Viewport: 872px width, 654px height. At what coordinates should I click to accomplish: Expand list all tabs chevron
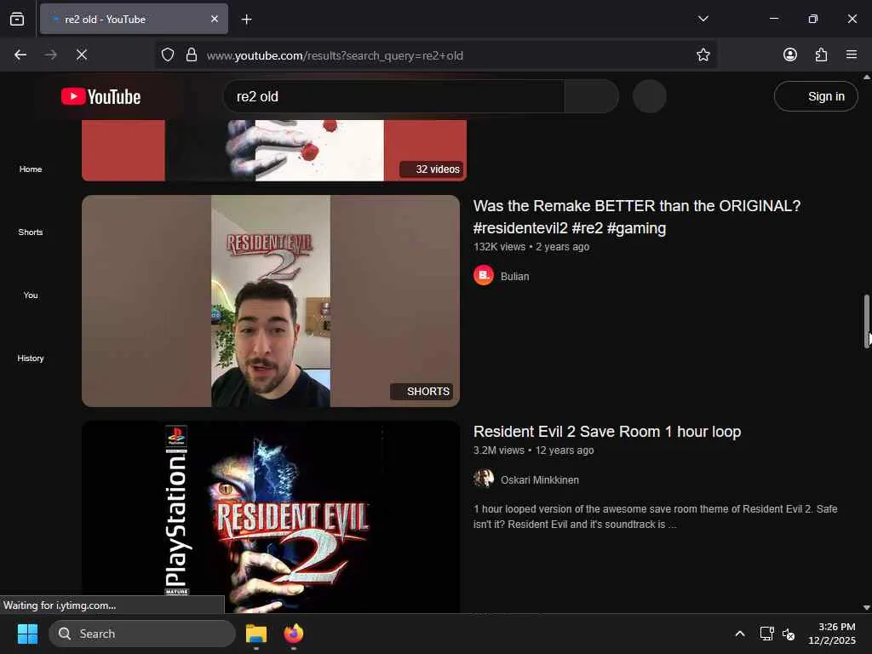click(x=703, y=19)
